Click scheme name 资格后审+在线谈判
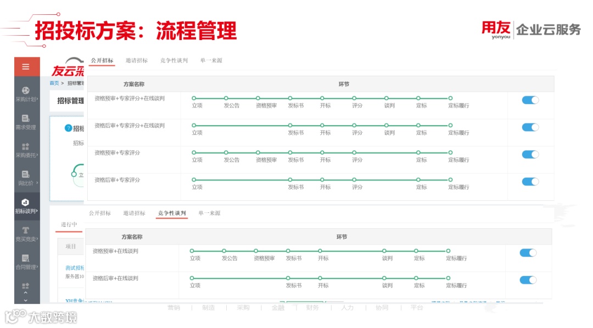The height and width of the screenshot is (328, 593). pyautogui.click(x=115, y=278)
